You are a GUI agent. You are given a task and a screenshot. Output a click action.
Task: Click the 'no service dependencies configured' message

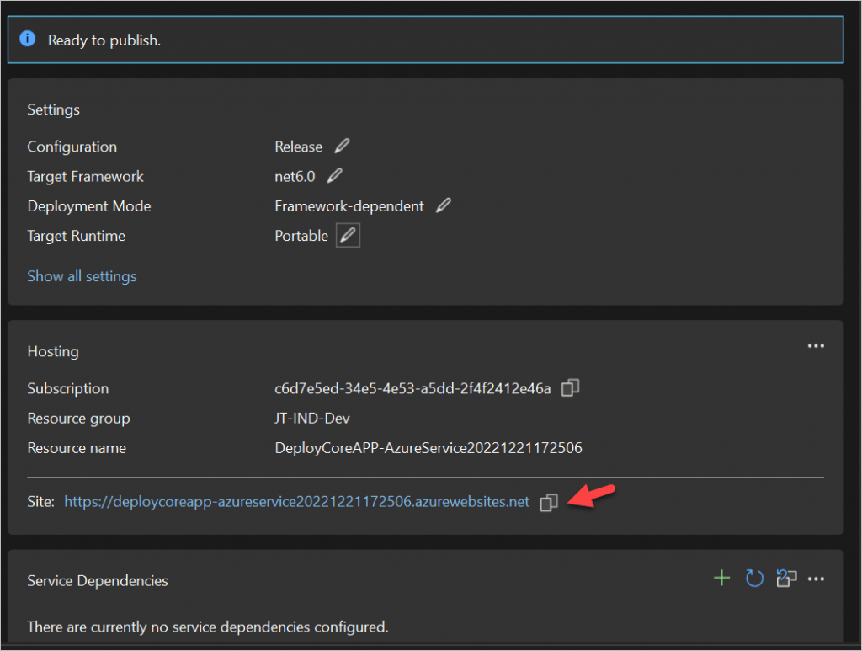tap(208, 627)
